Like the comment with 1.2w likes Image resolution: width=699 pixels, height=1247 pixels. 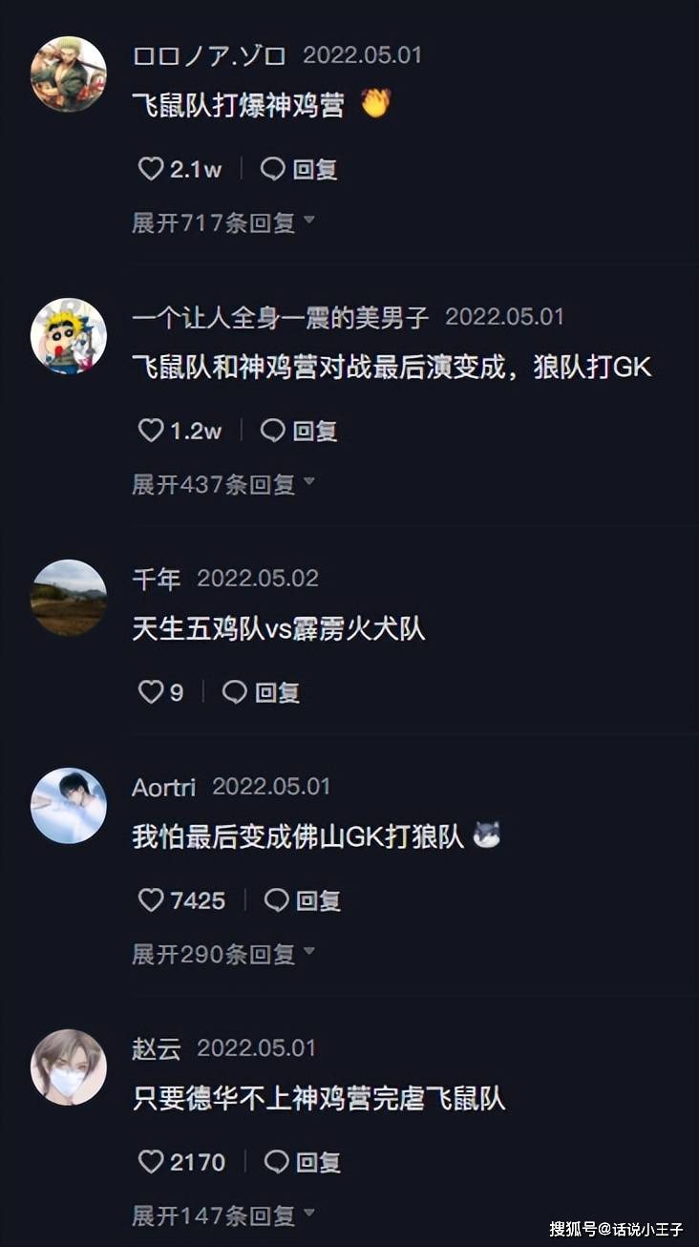(151, 431)
